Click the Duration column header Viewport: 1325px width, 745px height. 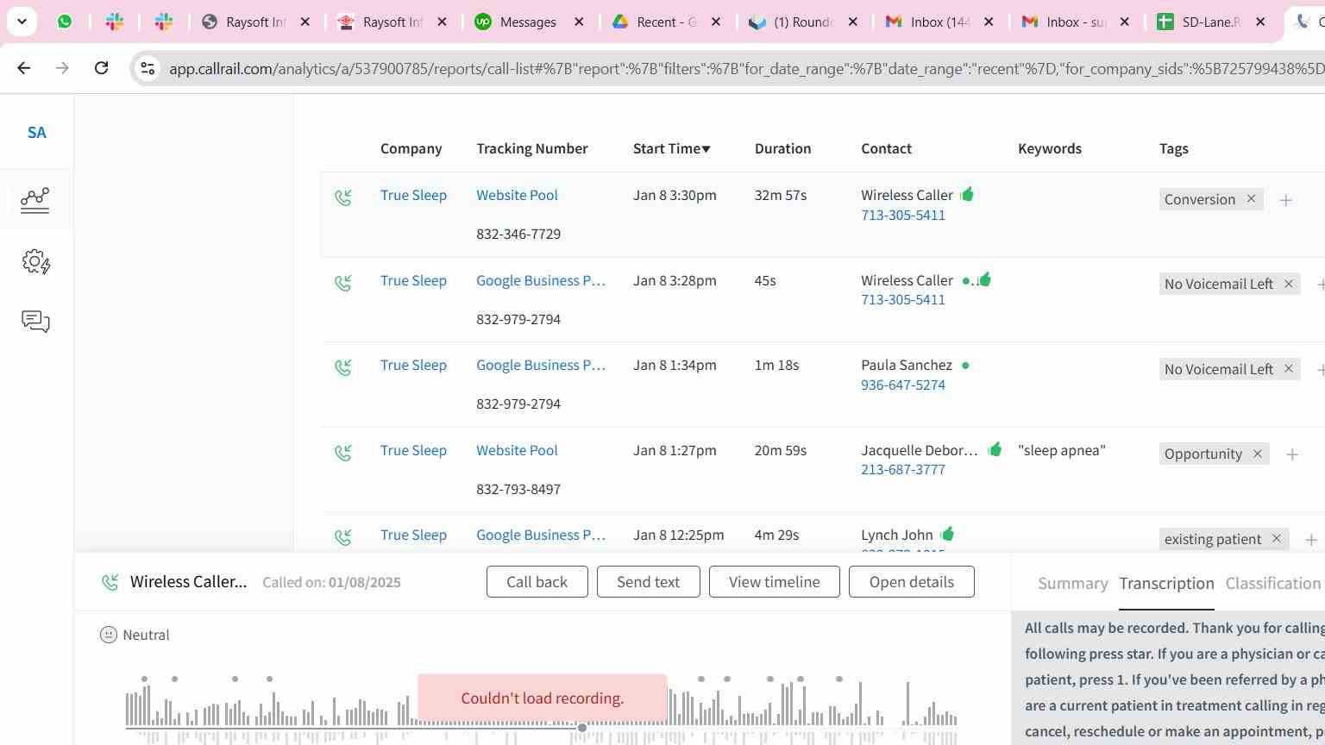click(x=782, y=148)
